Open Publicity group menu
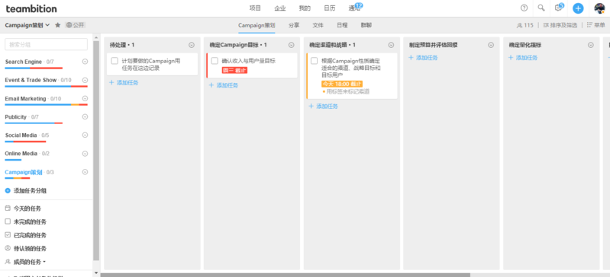Image resolution: width=610 pixels, height=277 pixels. pos(85,116)
